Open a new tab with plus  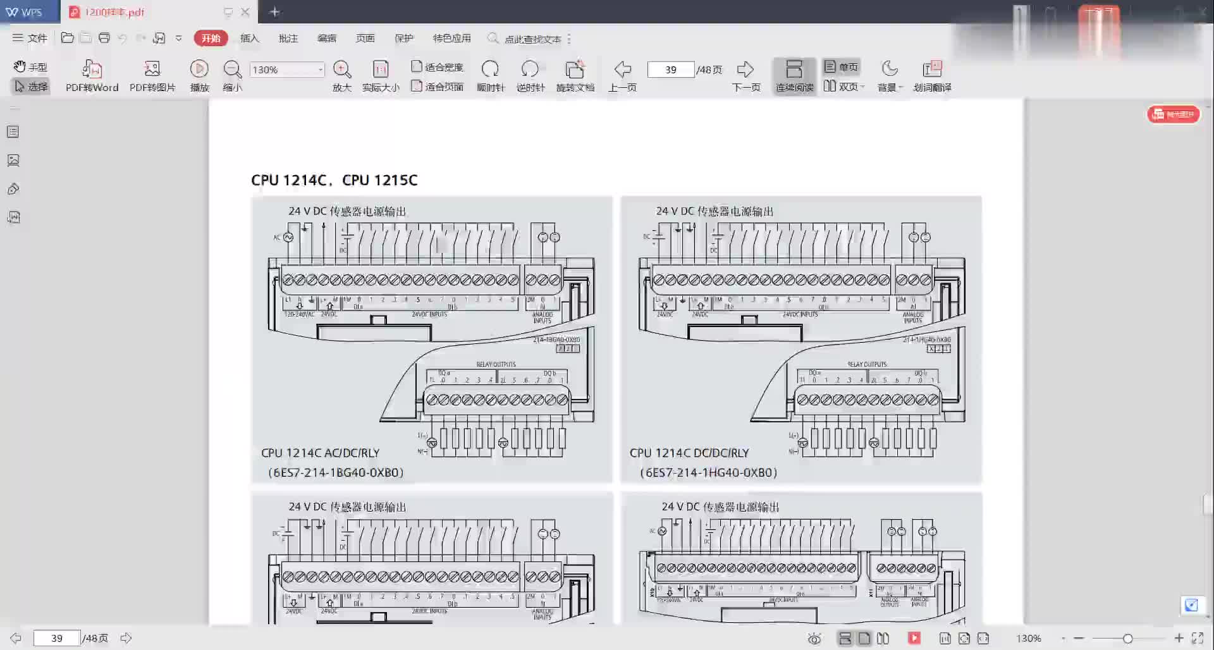(274, 11)
